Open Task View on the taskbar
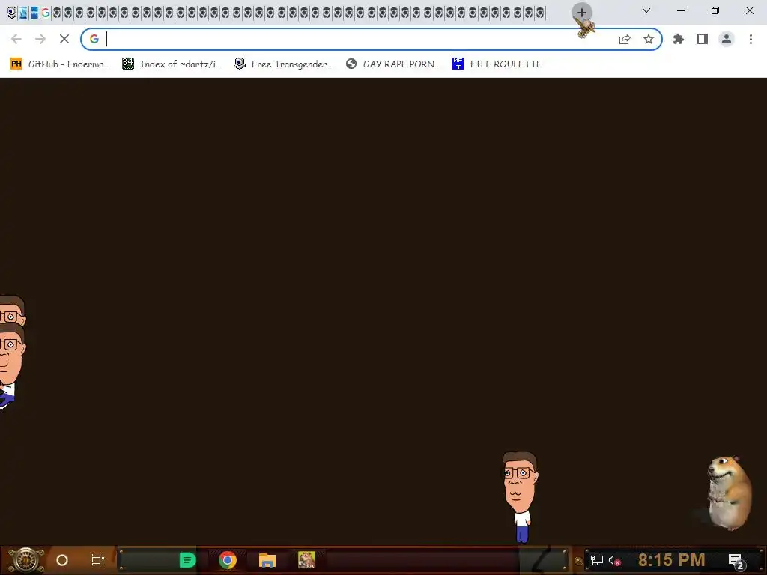This screenshot has height=575, width=767. tap(98, 560)
